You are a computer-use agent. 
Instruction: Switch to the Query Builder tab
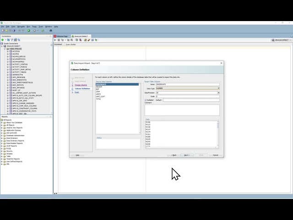(x=71, y=44)
